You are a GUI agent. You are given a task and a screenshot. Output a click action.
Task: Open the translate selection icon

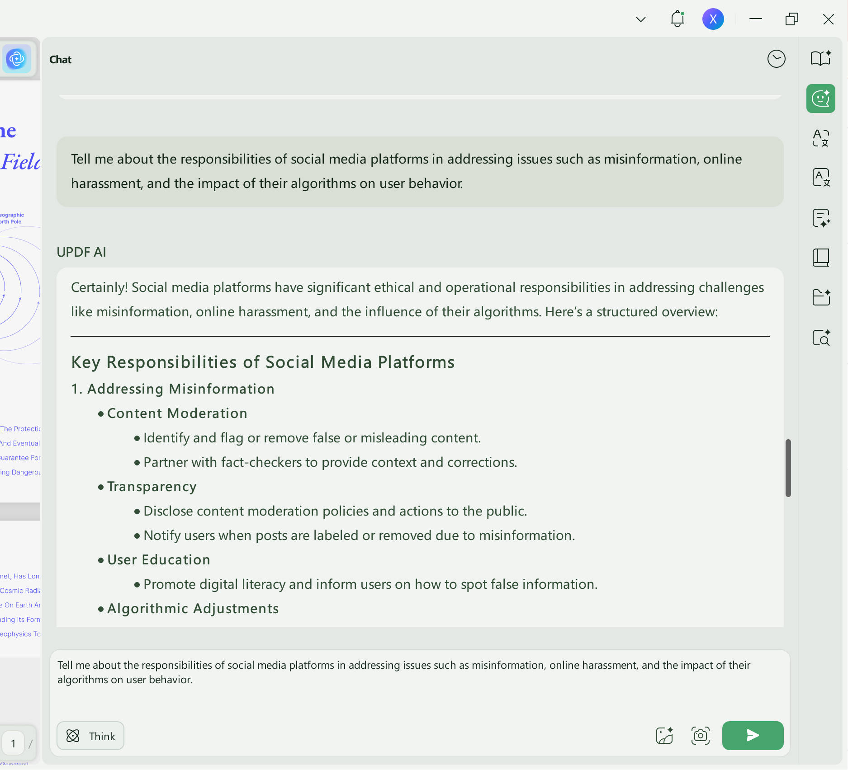pos(820,138)
